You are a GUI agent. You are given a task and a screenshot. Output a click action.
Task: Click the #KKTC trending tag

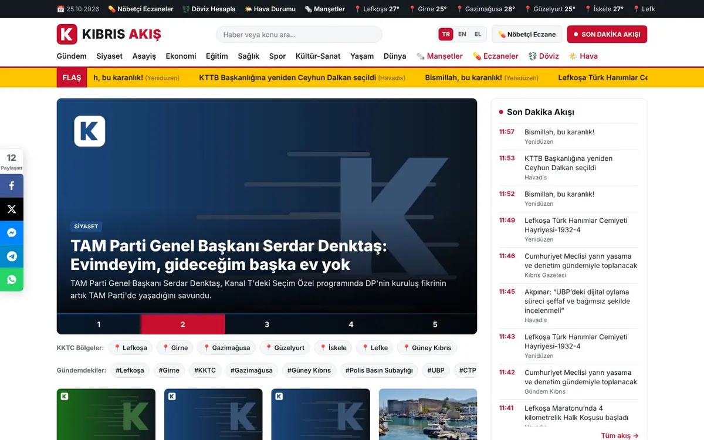(x=204, y=370)
